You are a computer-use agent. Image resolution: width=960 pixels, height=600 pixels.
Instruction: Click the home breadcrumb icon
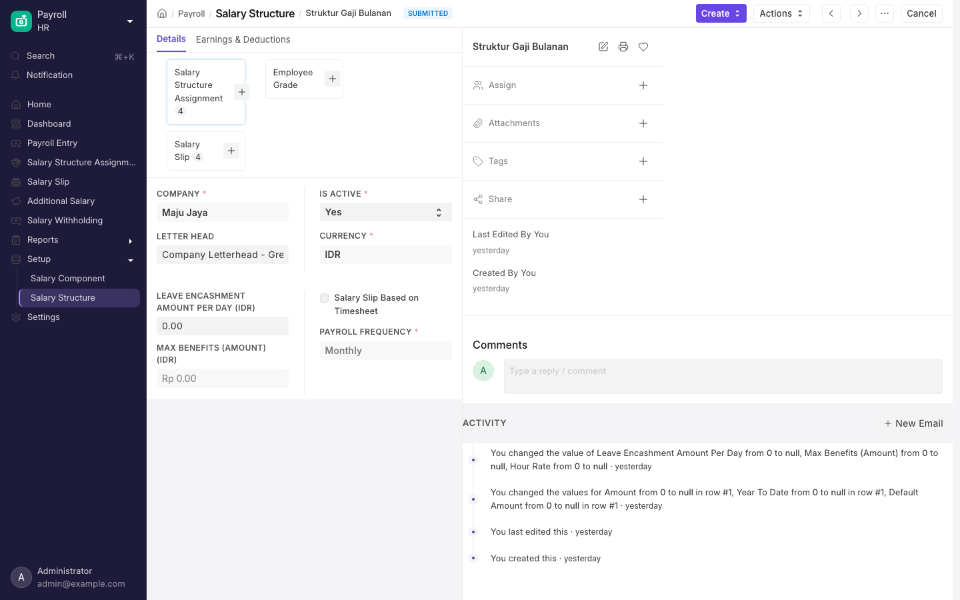tap(162, 13)
